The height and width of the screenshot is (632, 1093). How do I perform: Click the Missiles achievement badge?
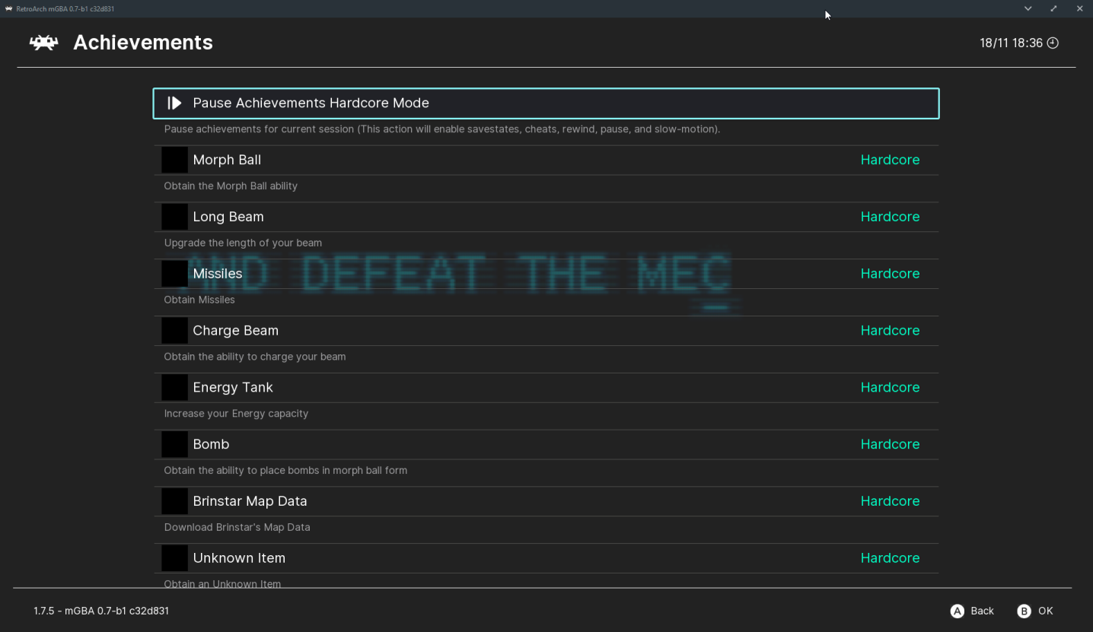[174, 273]
